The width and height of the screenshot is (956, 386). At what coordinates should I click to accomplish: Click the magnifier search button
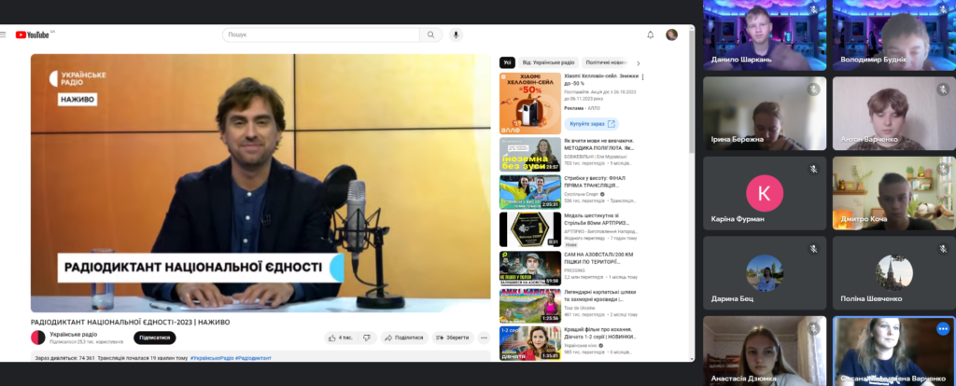coord(431,34)
